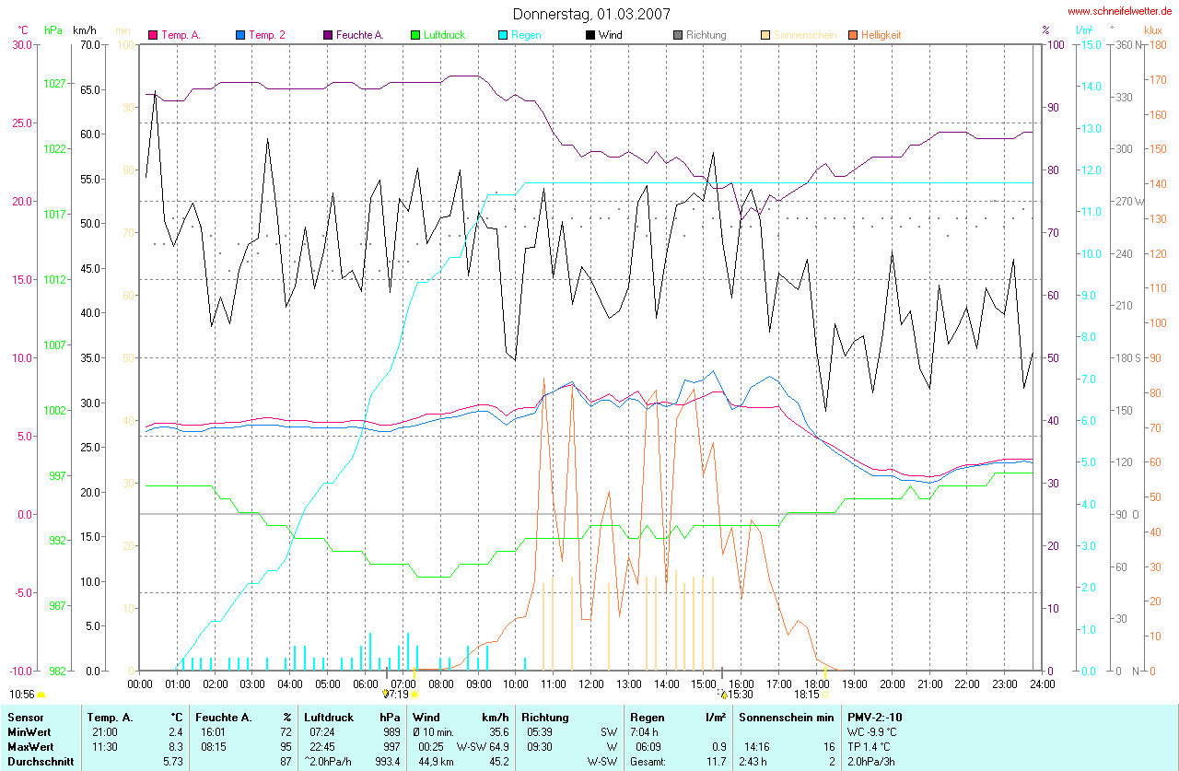This screenshot has height=771, width=1179.
Task: Click the l/m² axis unit label at top
Action: tap(1083, 30)
